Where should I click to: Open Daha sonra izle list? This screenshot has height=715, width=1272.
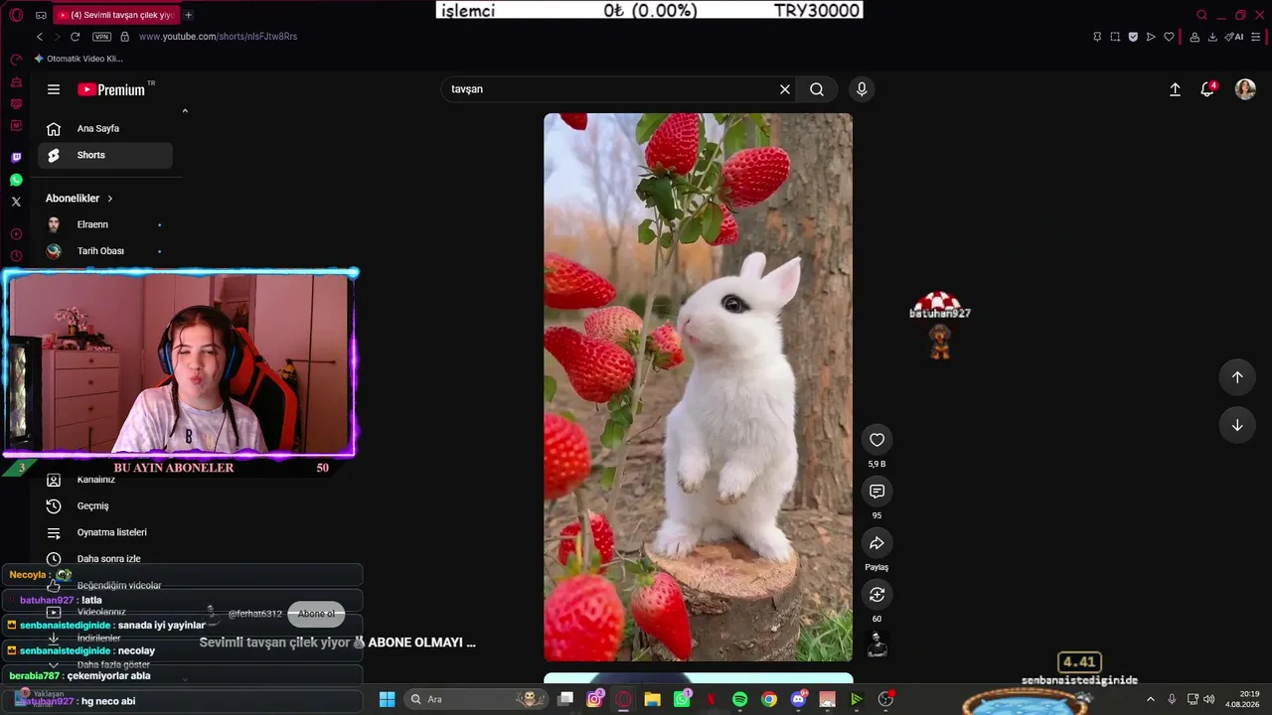[x=105, y=559]
